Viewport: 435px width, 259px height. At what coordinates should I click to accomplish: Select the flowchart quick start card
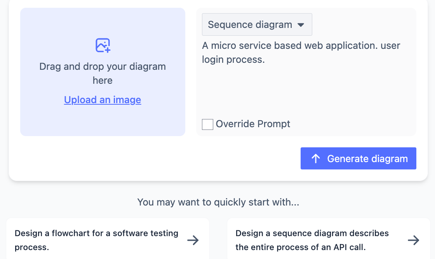108,240
